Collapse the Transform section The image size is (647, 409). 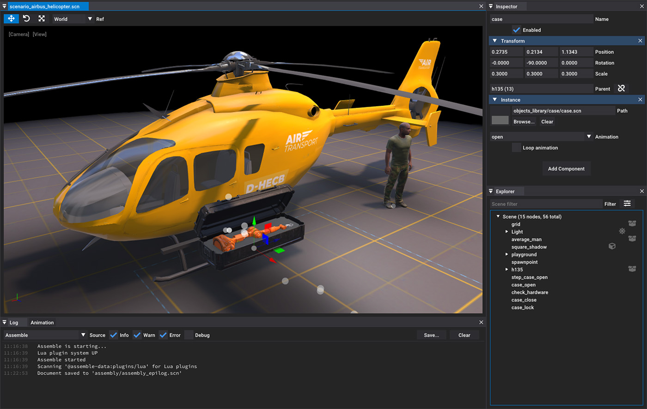[494, 41]
